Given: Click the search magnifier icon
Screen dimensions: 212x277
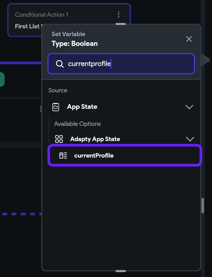Looking at the screenshot, I should point(60,64).
